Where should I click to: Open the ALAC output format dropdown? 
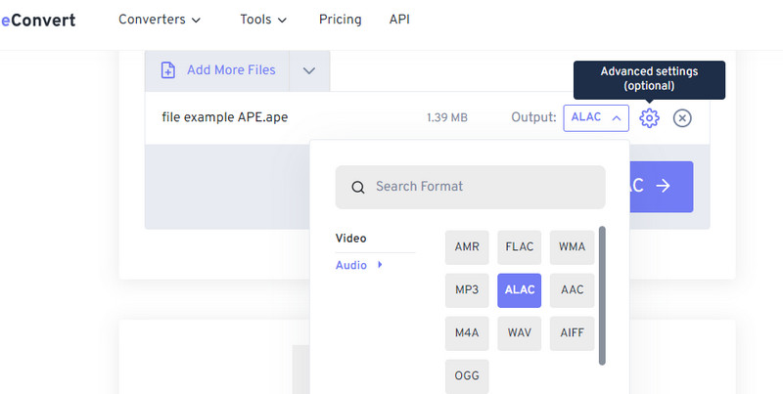(595, 118)
